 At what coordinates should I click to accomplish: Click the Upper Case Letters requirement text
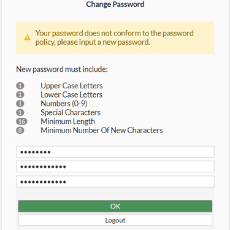tap(72, 86)
